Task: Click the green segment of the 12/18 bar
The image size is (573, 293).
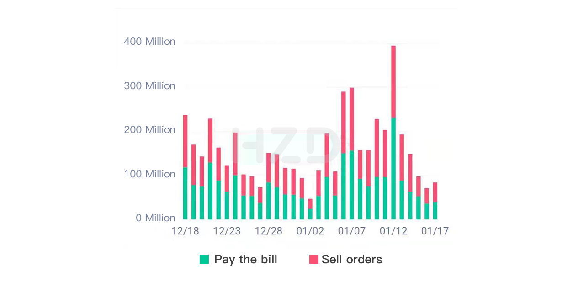Action: tap(185, 193)
